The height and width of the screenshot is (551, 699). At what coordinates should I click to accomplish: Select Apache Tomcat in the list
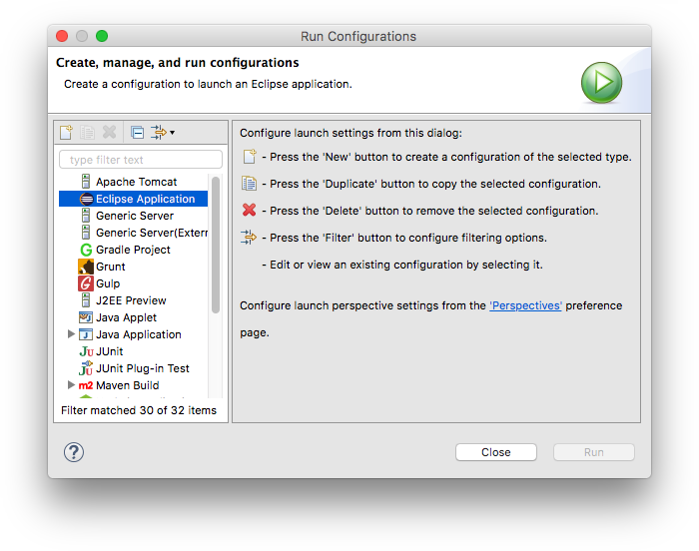tap(137, 182)
